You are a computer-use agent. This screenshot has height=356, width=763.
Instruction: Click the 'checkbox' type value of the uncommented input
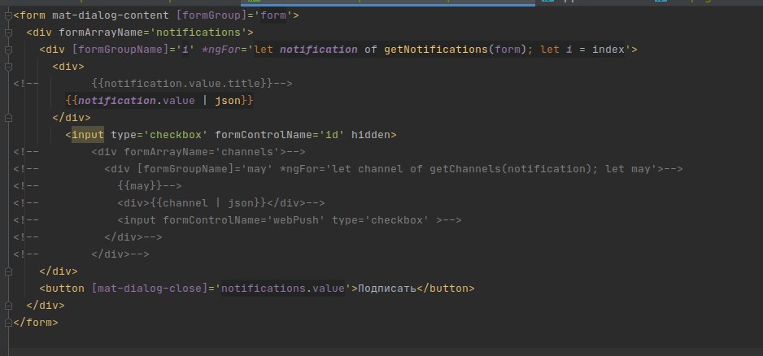pyautogui.click(x=176, y=135)
